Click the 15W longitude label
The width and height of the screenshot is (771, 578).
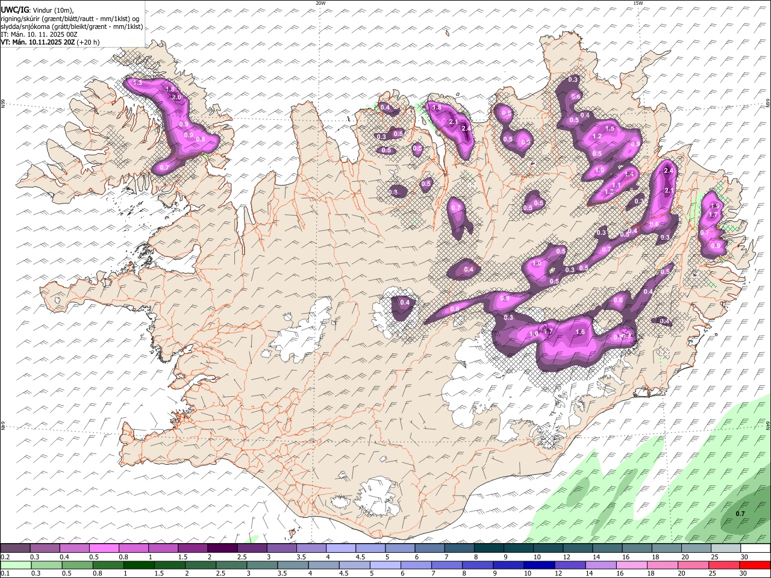(x=637, y=3)
